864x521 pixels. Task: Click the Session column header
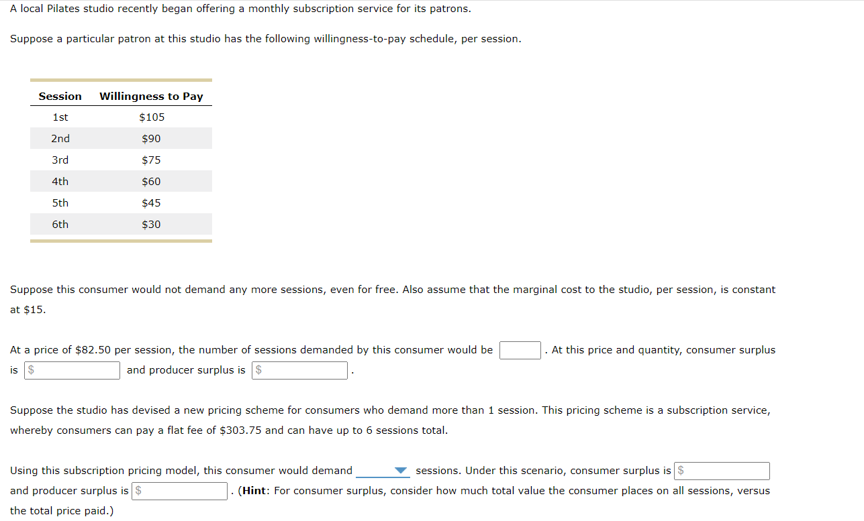pos(60,96)
